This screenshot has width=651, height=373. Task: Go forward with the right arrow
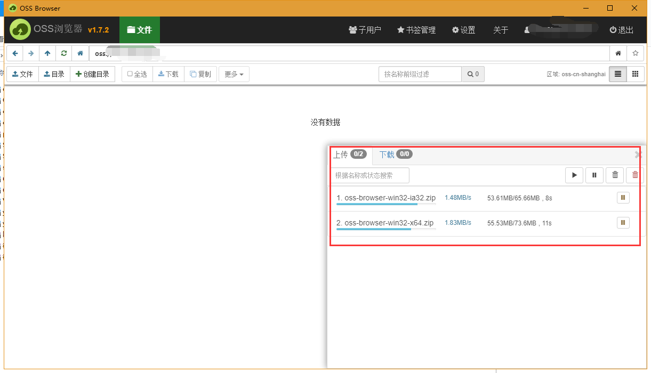point(31,53)
